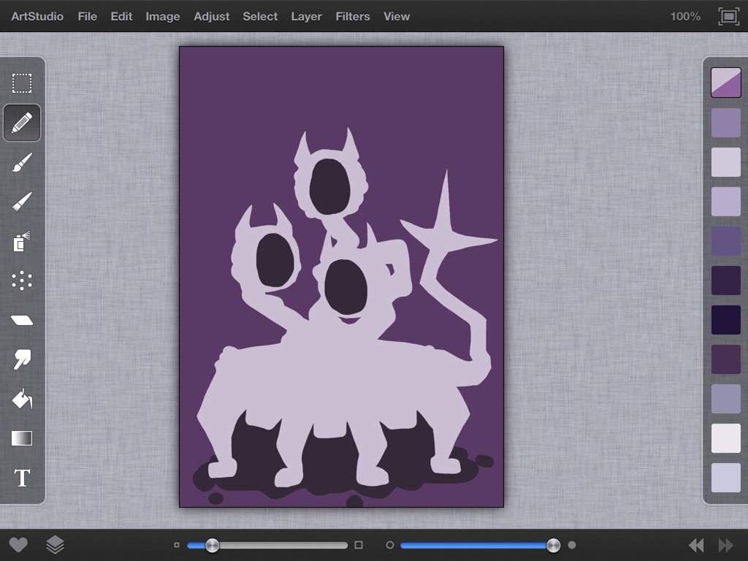The image size is (748, 561).
Task: Pick the near-white swatch
Action: click(725, 438)
